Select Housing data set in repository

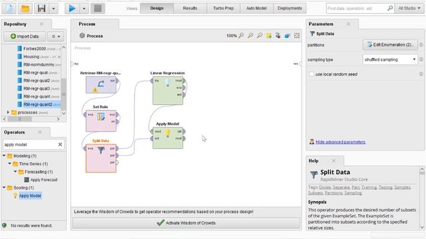pos(39,56)
